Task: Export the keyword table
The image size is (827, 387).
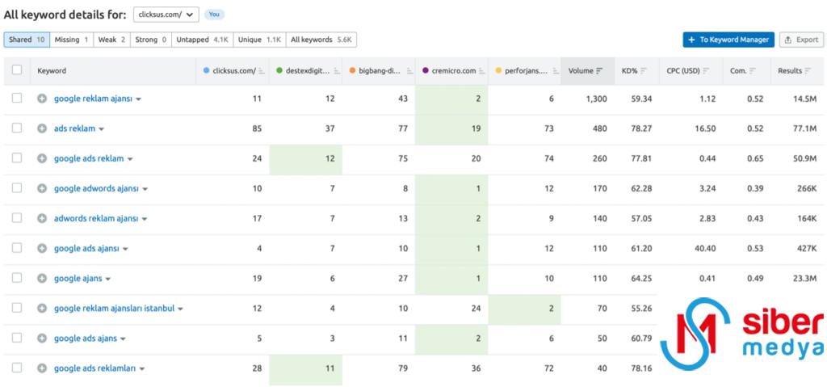Action: pos(801,40)
